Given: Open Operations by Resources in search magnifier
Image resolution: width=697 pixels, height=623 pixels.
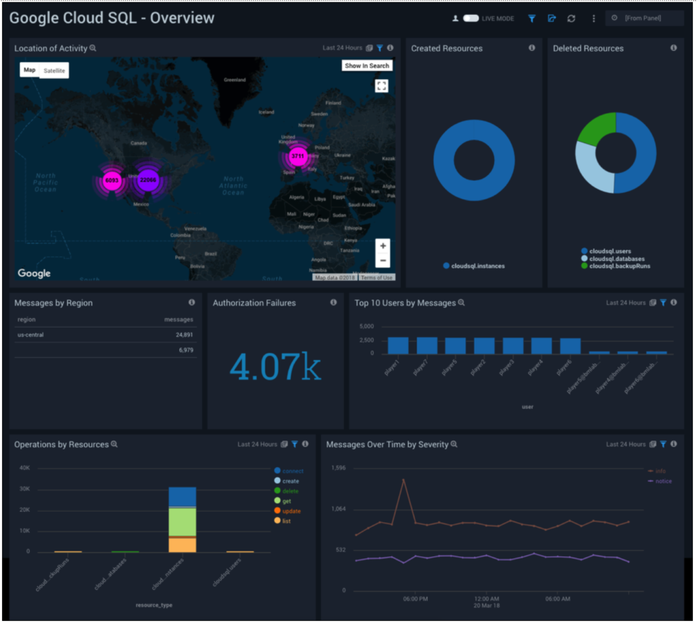Looking at the screenshot, I should pyautogui.click(x=114, y=444).
